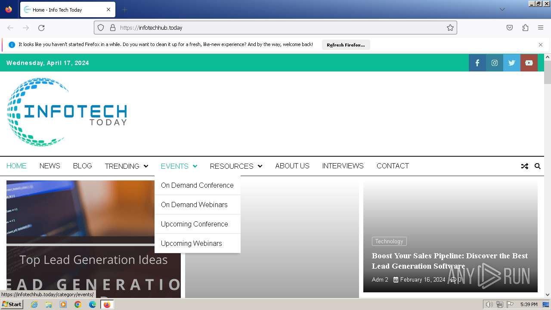
Task: Launch Chrome from the taskbar
Action: 78,304
